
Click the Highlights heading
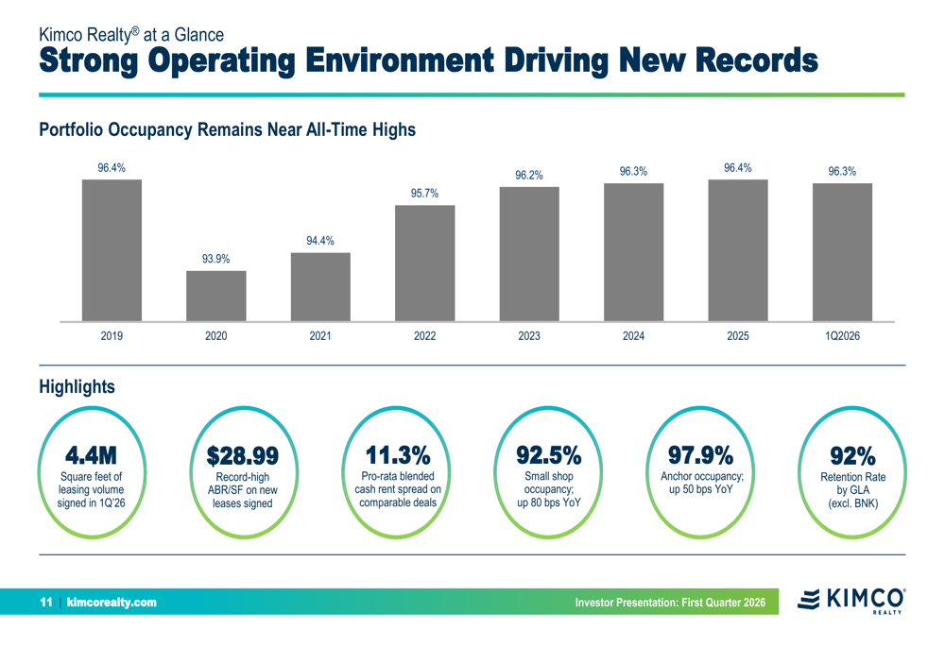[76, 387]
